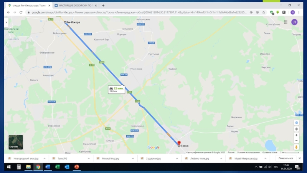Click the globe view button
The width and height of the screenshot is (307, 173).
pos(296,123)
